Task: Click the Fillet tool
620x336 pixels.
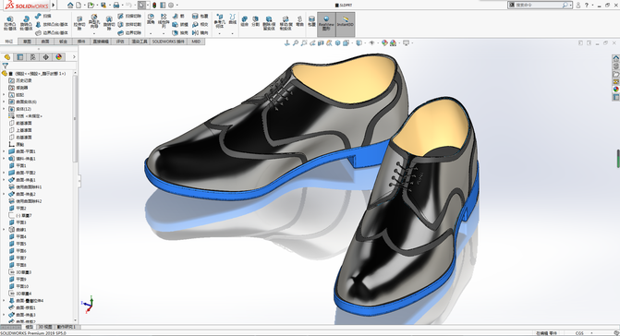Action: click(x=151, y=19)
